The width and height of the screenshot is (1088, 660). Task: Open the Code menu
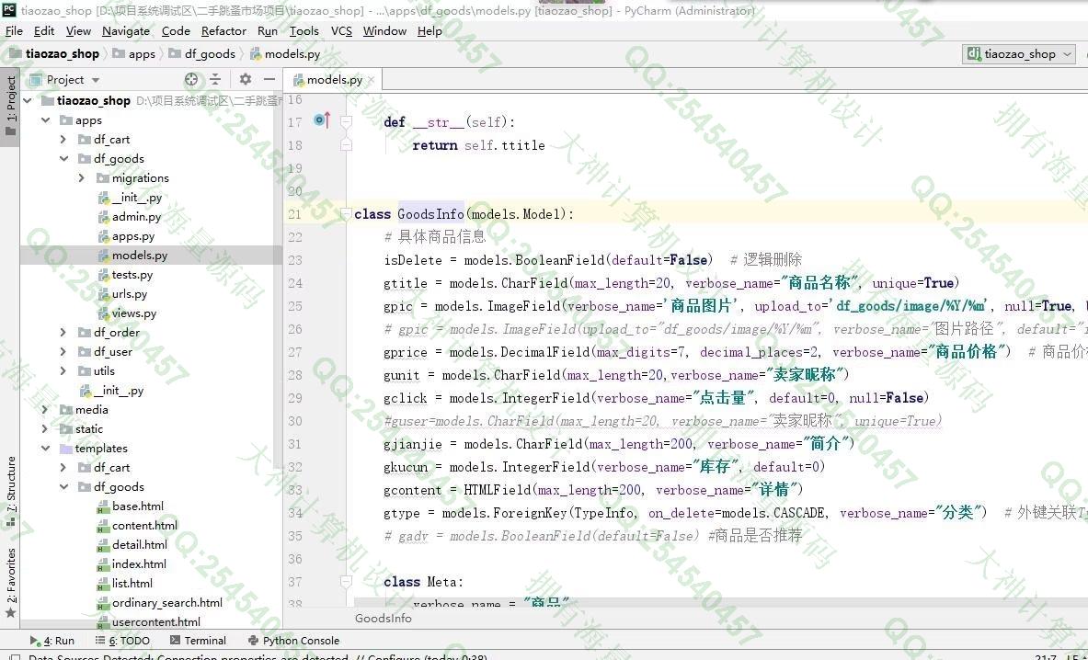pos(176,30)
